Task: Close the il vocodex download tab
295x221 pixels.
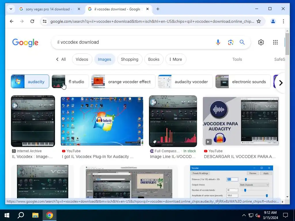Action: point(147,9)
